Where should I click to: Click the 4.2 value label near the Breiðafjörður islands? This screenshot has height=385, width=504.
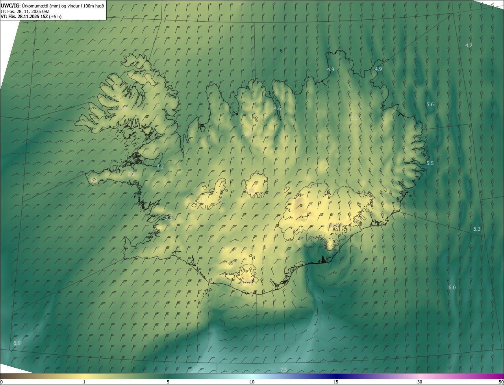pyautogui.click(x=160, y=167)
